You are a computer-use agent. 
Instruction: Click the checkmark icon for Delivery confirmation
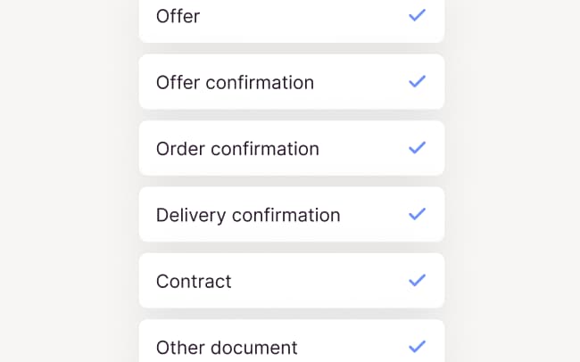tap(417, 214)
